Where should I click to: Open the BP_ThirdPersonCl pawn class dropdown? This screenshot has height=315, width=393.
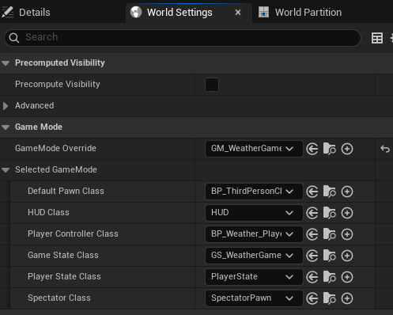[x=254, y=192]
